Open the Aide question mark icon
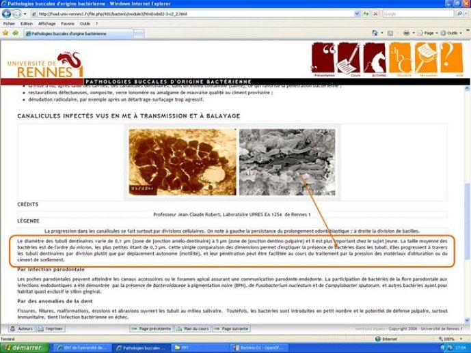Screen dimensions: 471x353 coord(451,58)
